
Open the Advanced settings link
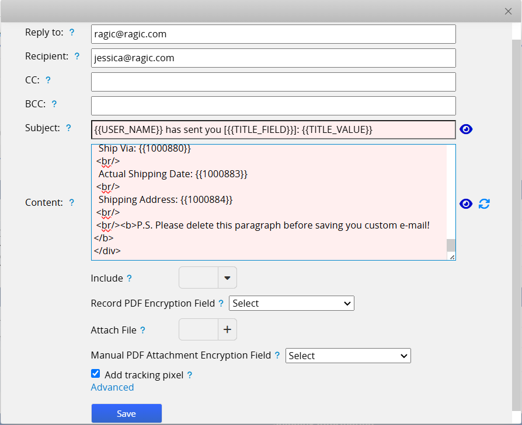[x=112, y=388]
